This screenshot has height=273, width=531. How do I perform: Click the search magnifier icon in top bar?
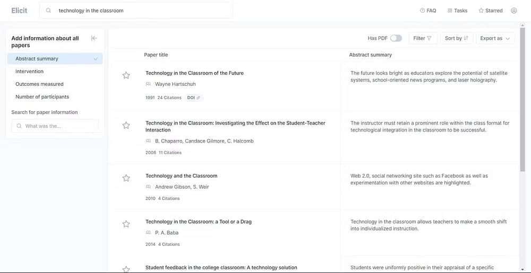point(49,11)
